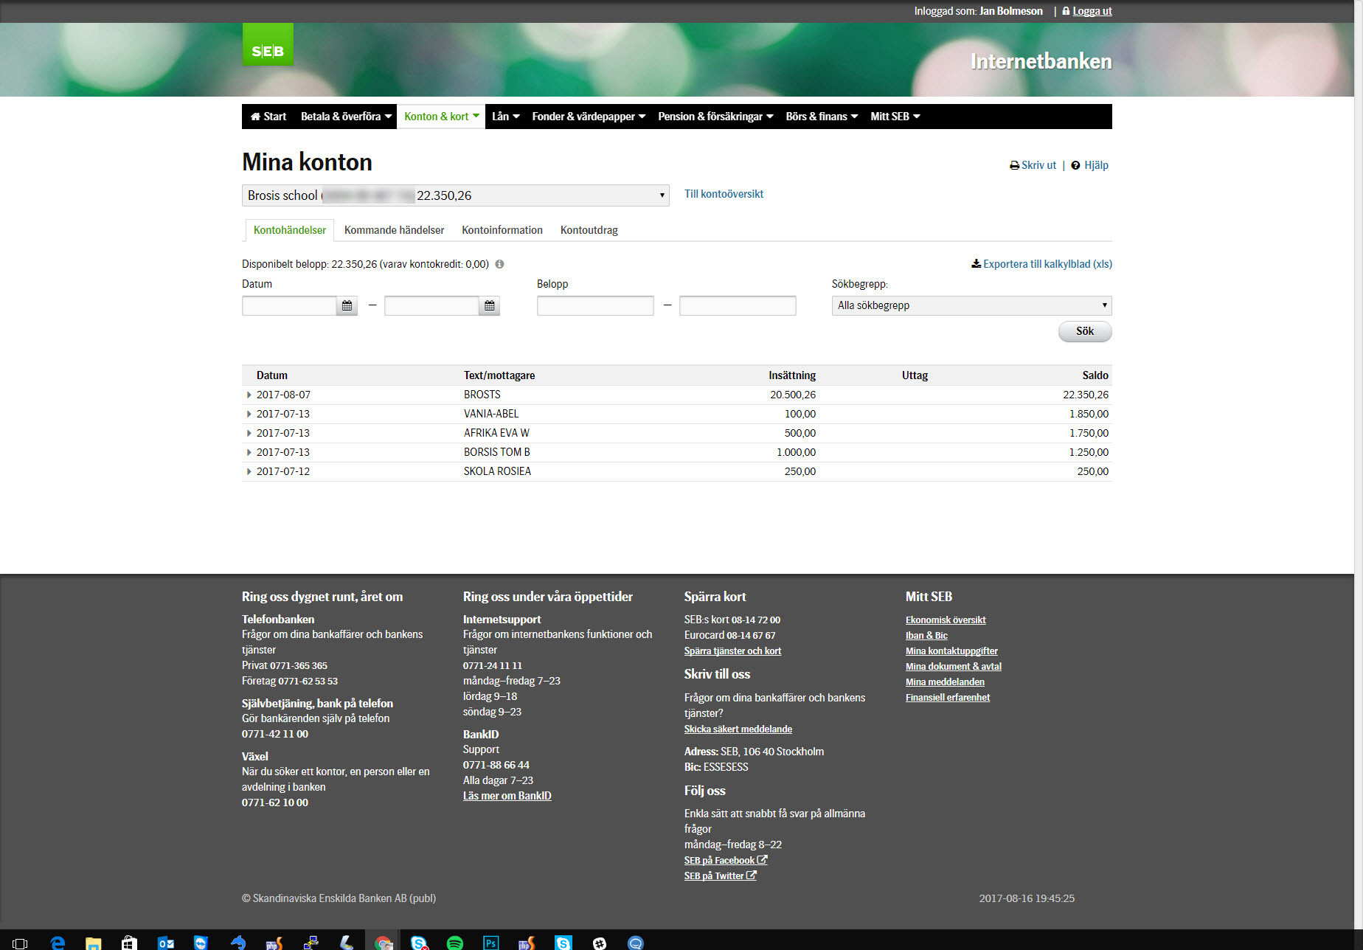Viewport: 1363px width, 950px height.
Task: Open the first date calendar picker
Action: click(347, 305)
